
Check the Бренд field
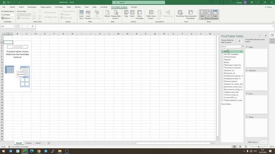coord(222,62)
